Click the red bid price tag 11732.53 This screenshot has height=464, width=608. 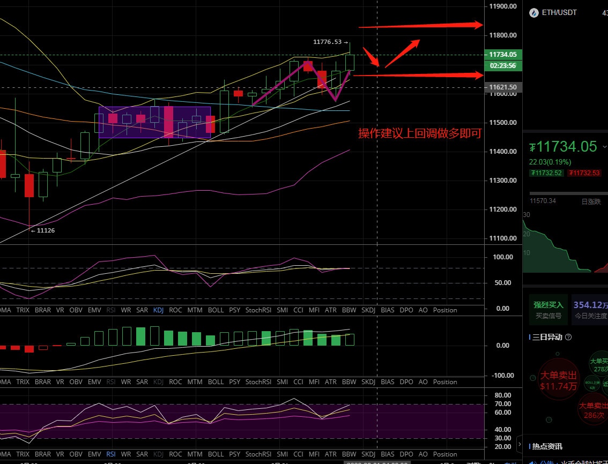(x=585, y=173)
